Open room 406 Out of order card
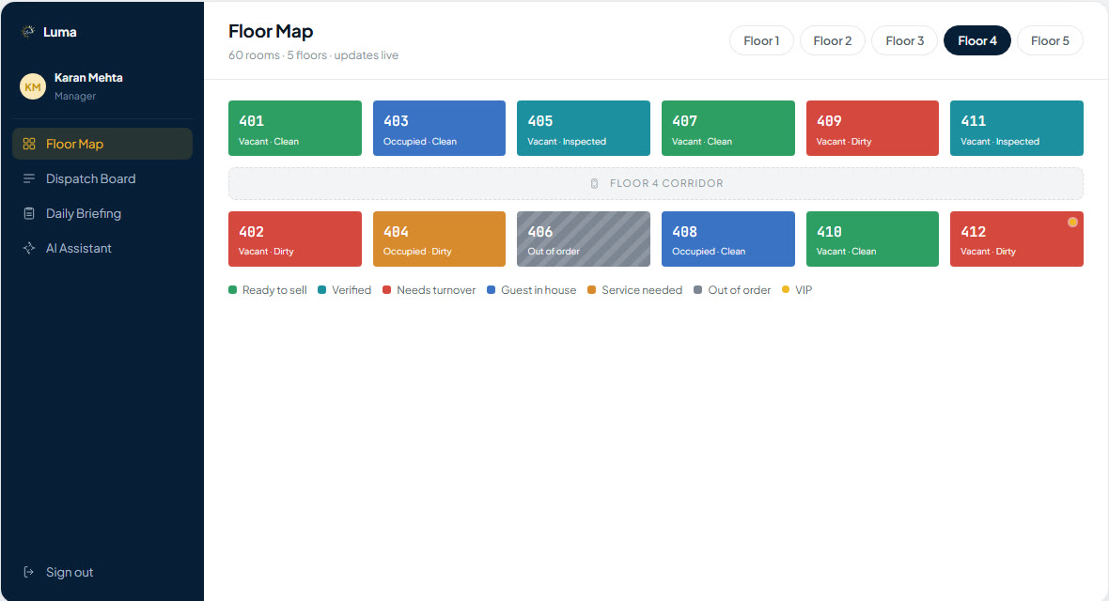 (x=584, y=239)
